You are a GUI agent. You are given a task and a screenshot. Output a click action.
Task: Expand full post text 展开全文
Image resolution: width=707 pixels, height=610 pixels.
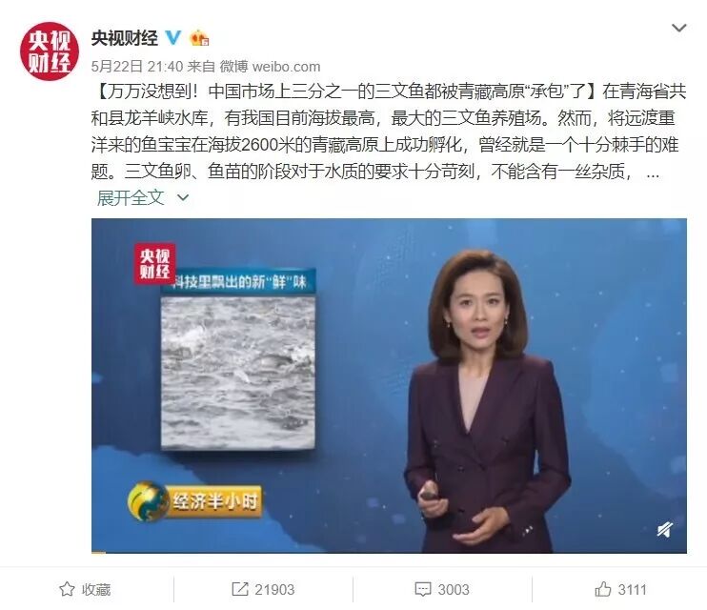click(131, 197)
